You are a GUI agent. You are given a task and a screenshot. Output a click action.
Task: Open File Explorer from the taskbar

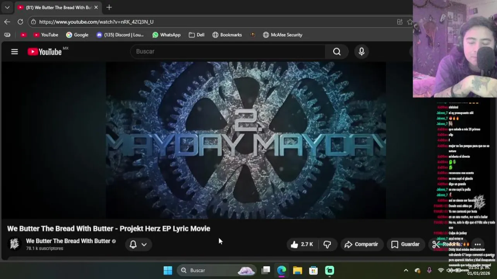tap(297, 270)
